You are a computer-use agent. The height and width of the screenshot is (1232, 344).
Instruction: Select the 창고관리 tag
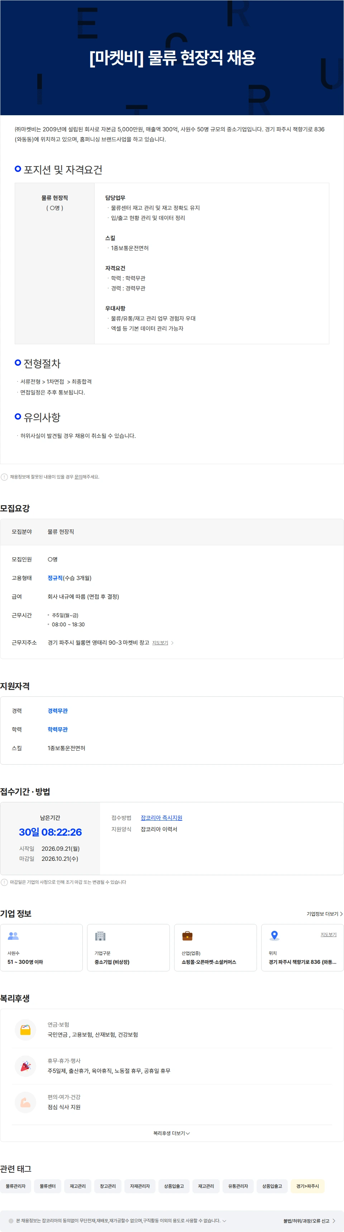click(108, 1186)
